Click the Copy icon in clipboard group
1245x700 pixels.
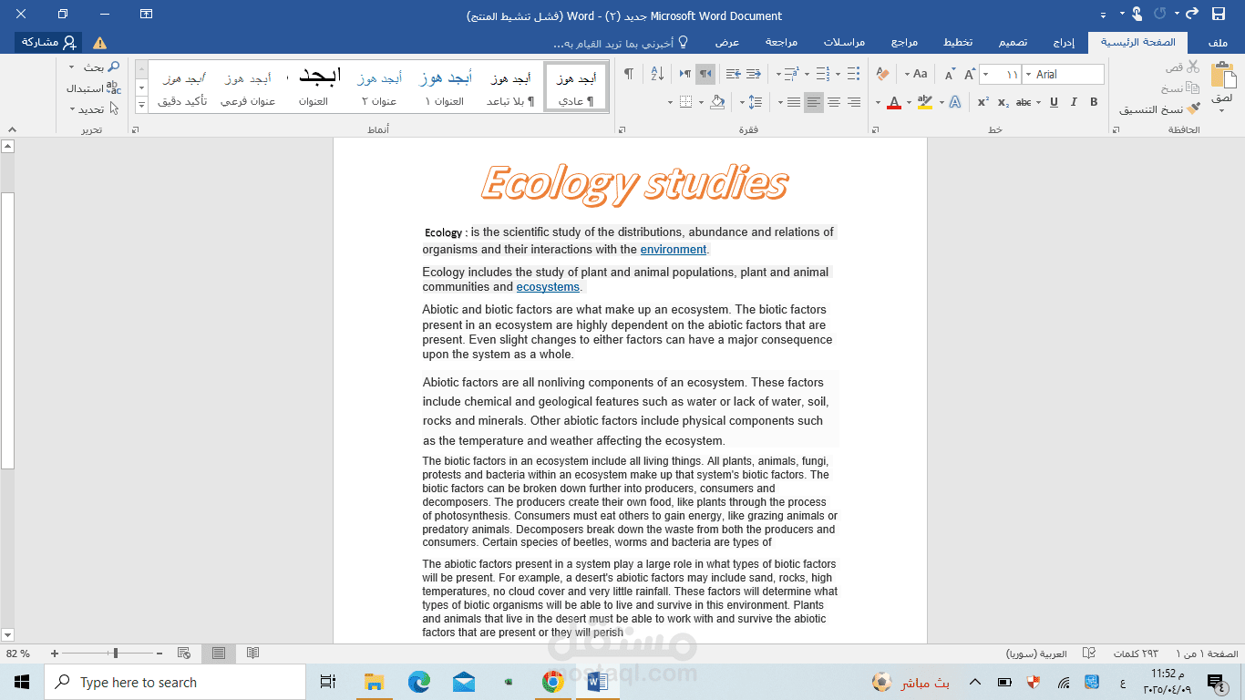tap(1193, 88)
